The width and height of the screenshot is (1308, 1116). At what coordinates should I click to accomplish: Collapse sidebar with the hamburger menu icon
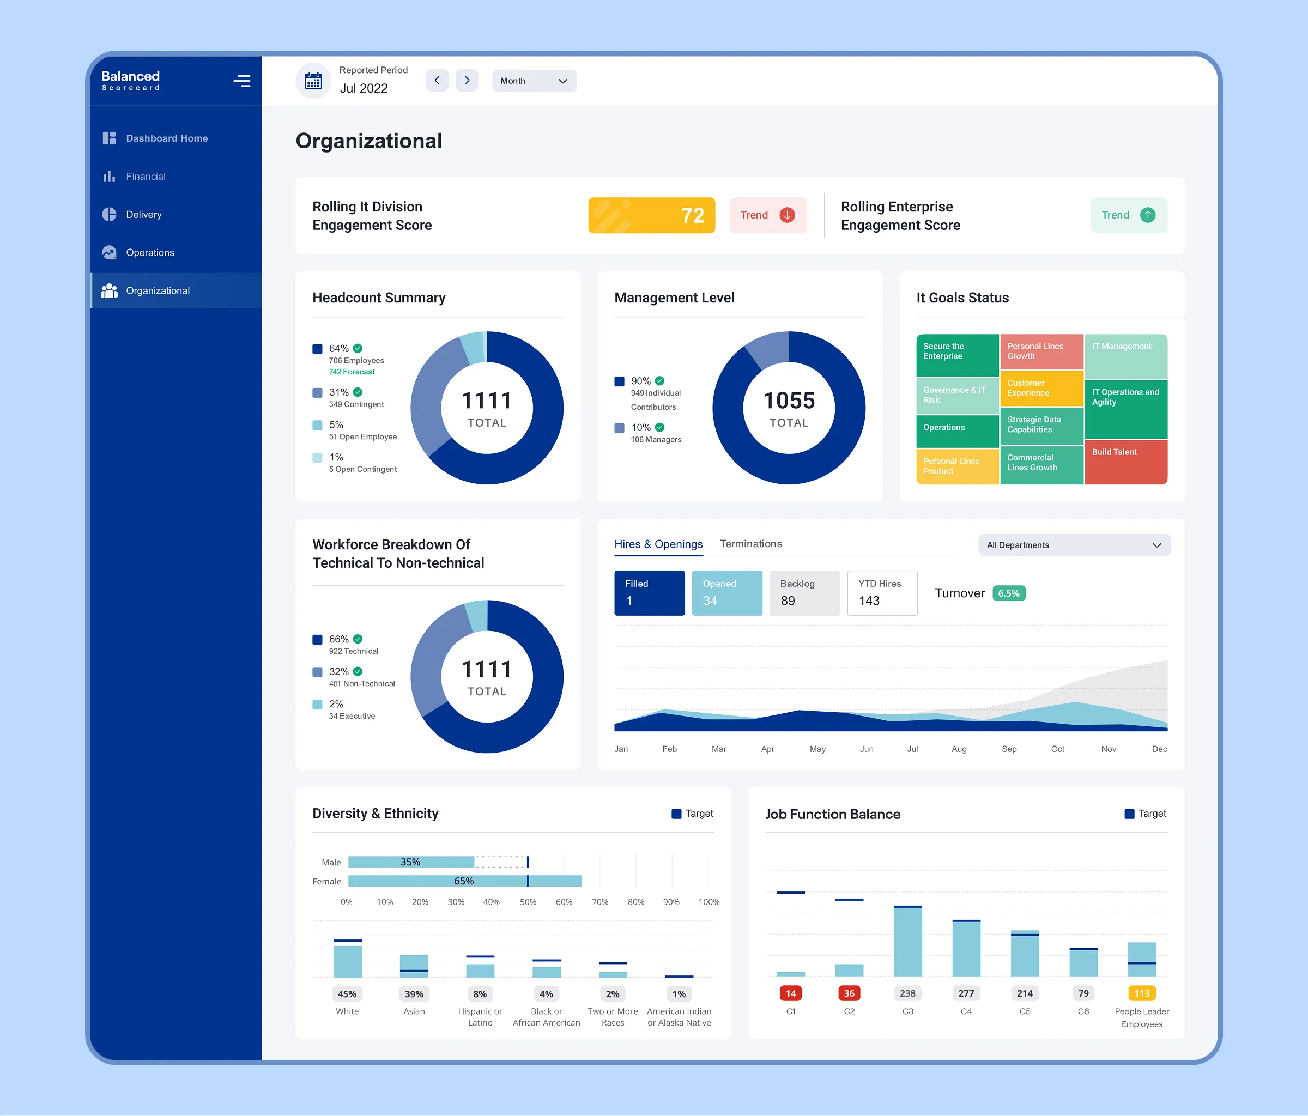(242, 81)
